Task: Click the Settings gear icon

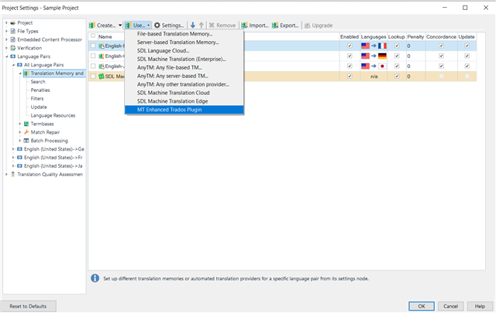Action: coord(157,26)
